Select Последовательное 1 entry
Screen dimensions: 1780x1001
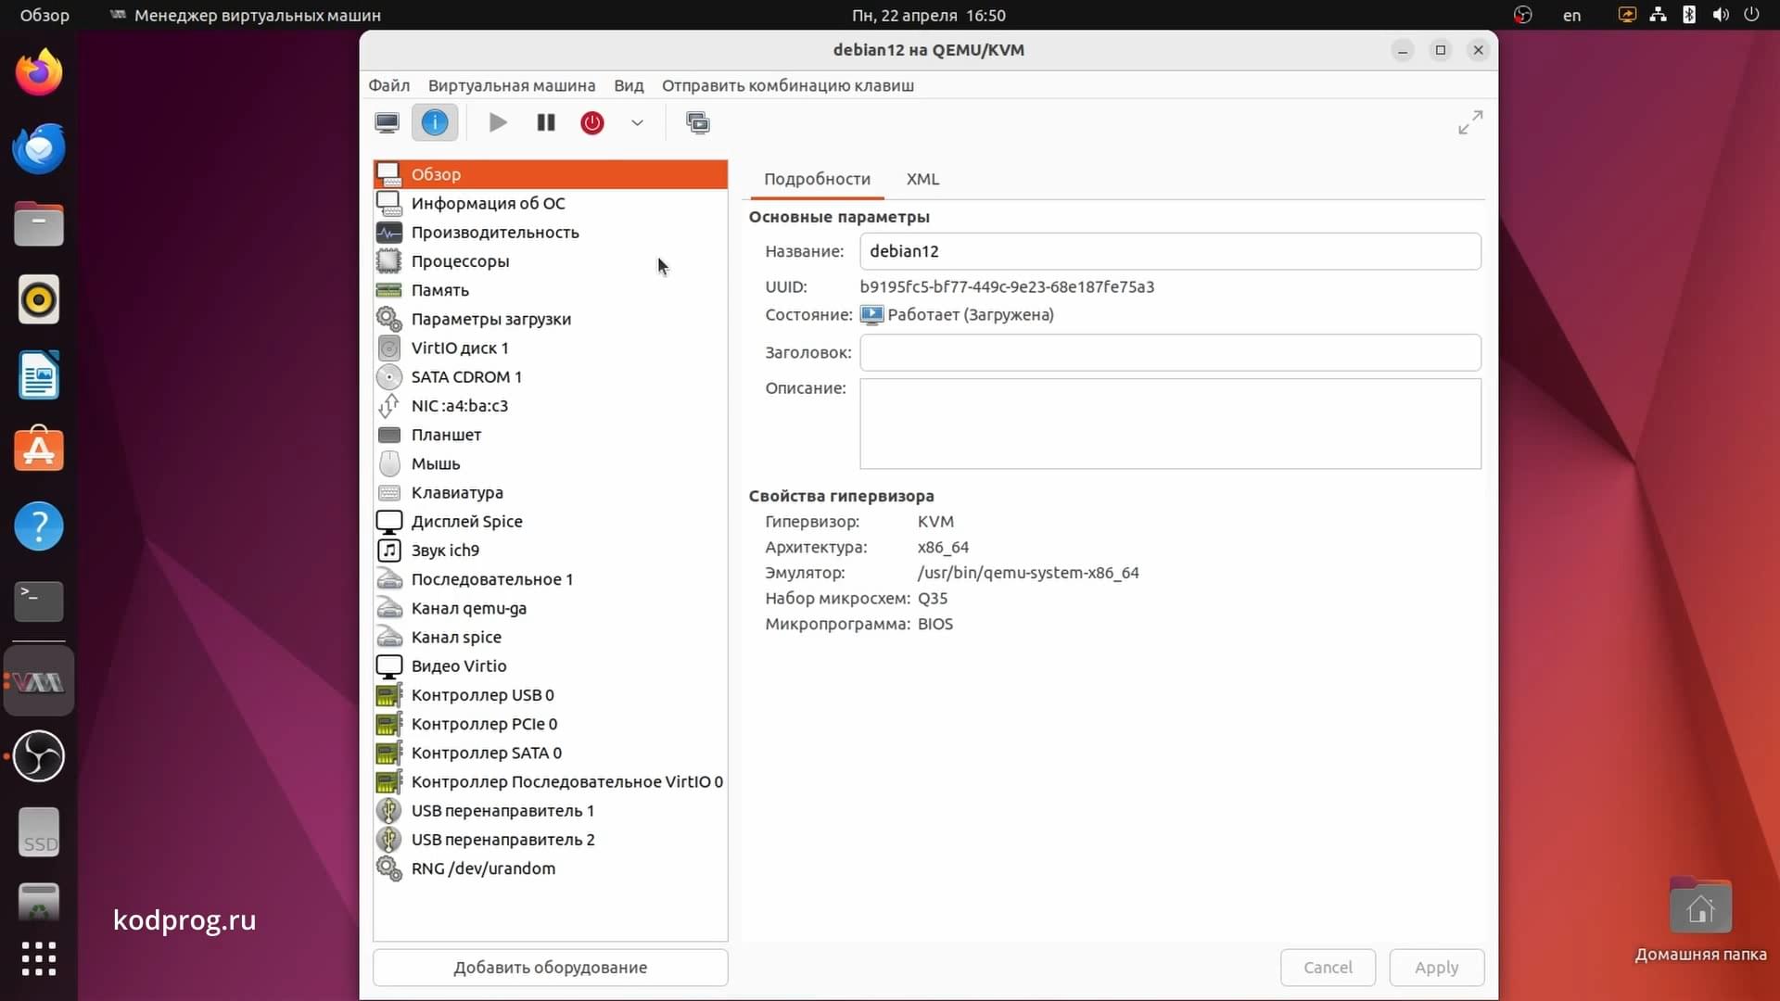(551, 579)
